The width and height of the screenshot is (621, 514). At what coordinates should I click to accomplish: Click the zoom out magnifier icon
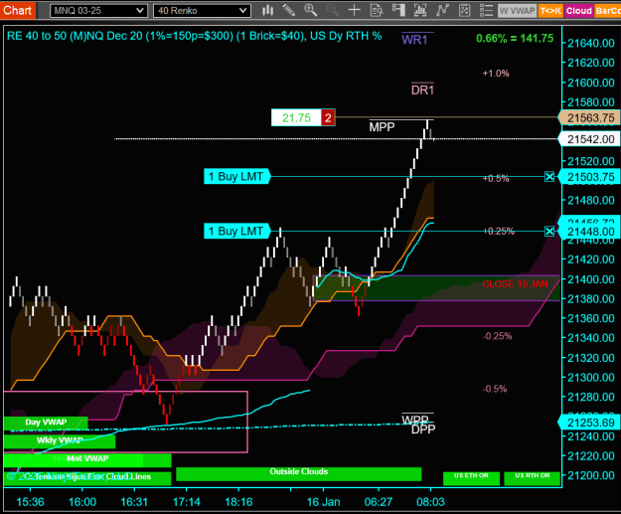[x=332, y=11]
